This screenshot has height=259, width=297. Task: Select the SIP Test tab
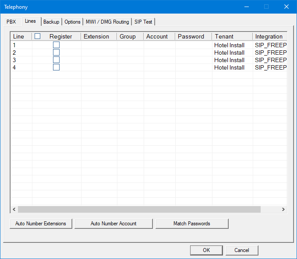[x=143, y=22]
